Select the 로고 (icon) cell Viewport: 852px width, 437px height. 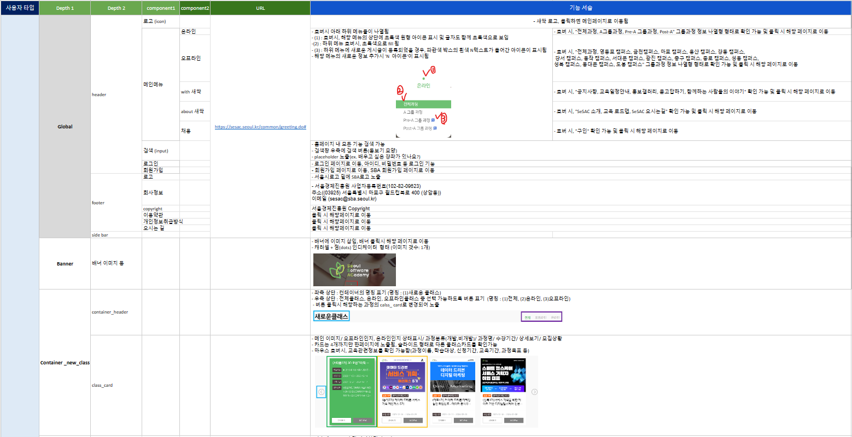tap(161, 21)
